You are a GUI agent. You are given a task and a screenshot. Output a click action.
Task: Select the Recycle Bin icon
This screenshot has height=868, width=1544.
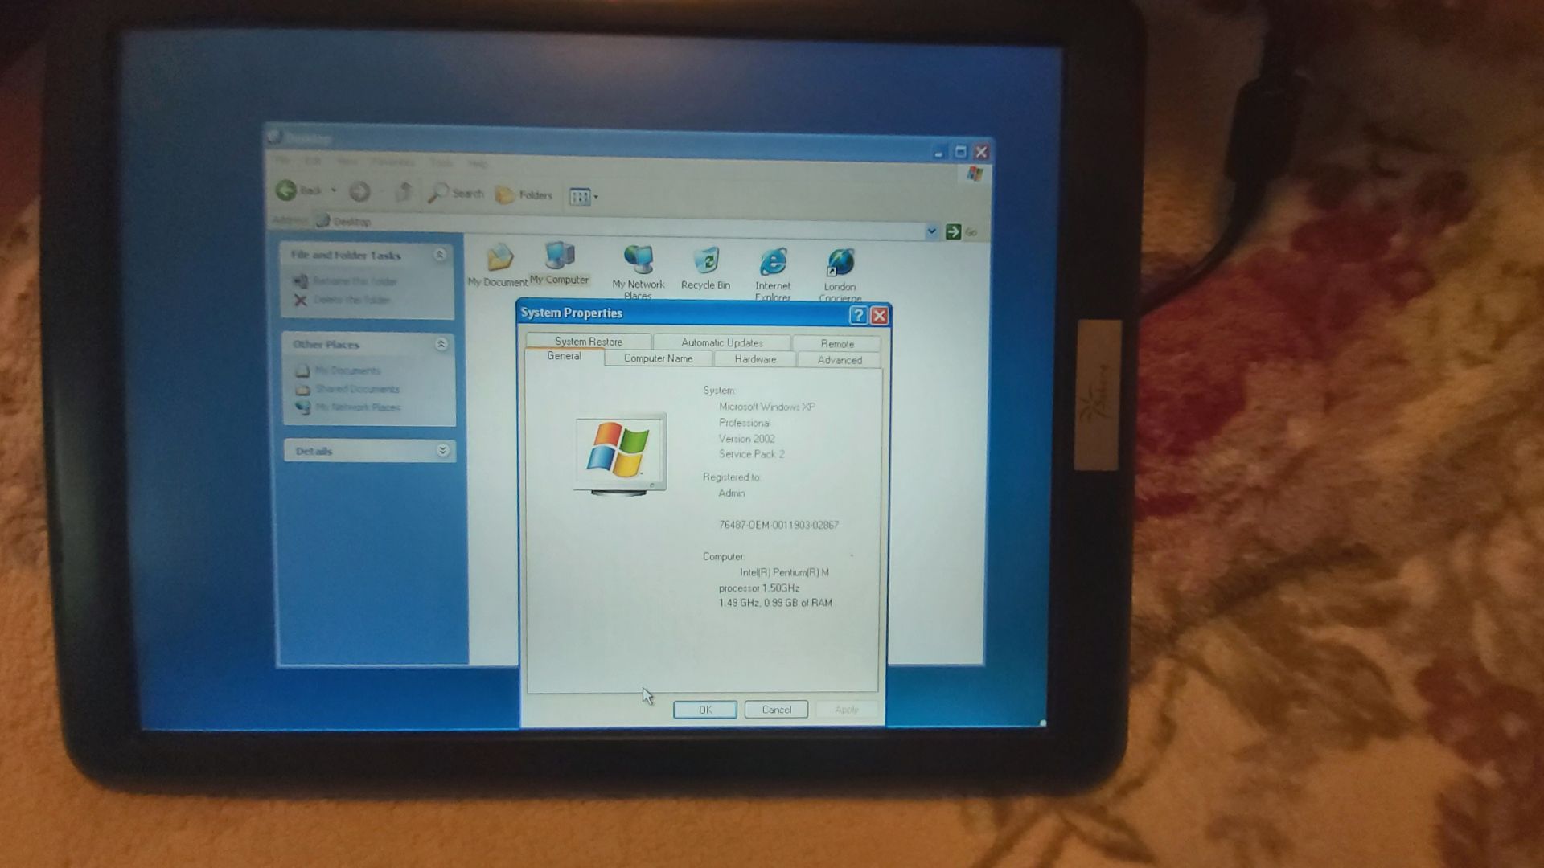[x=706, y=260]
